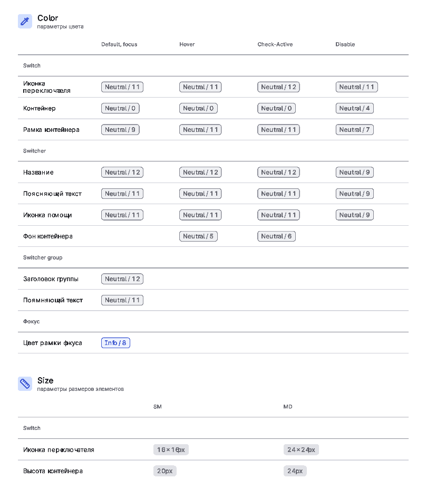
Task: Click the eyedropper icon beside Color heading
Action: coord(25,21)
